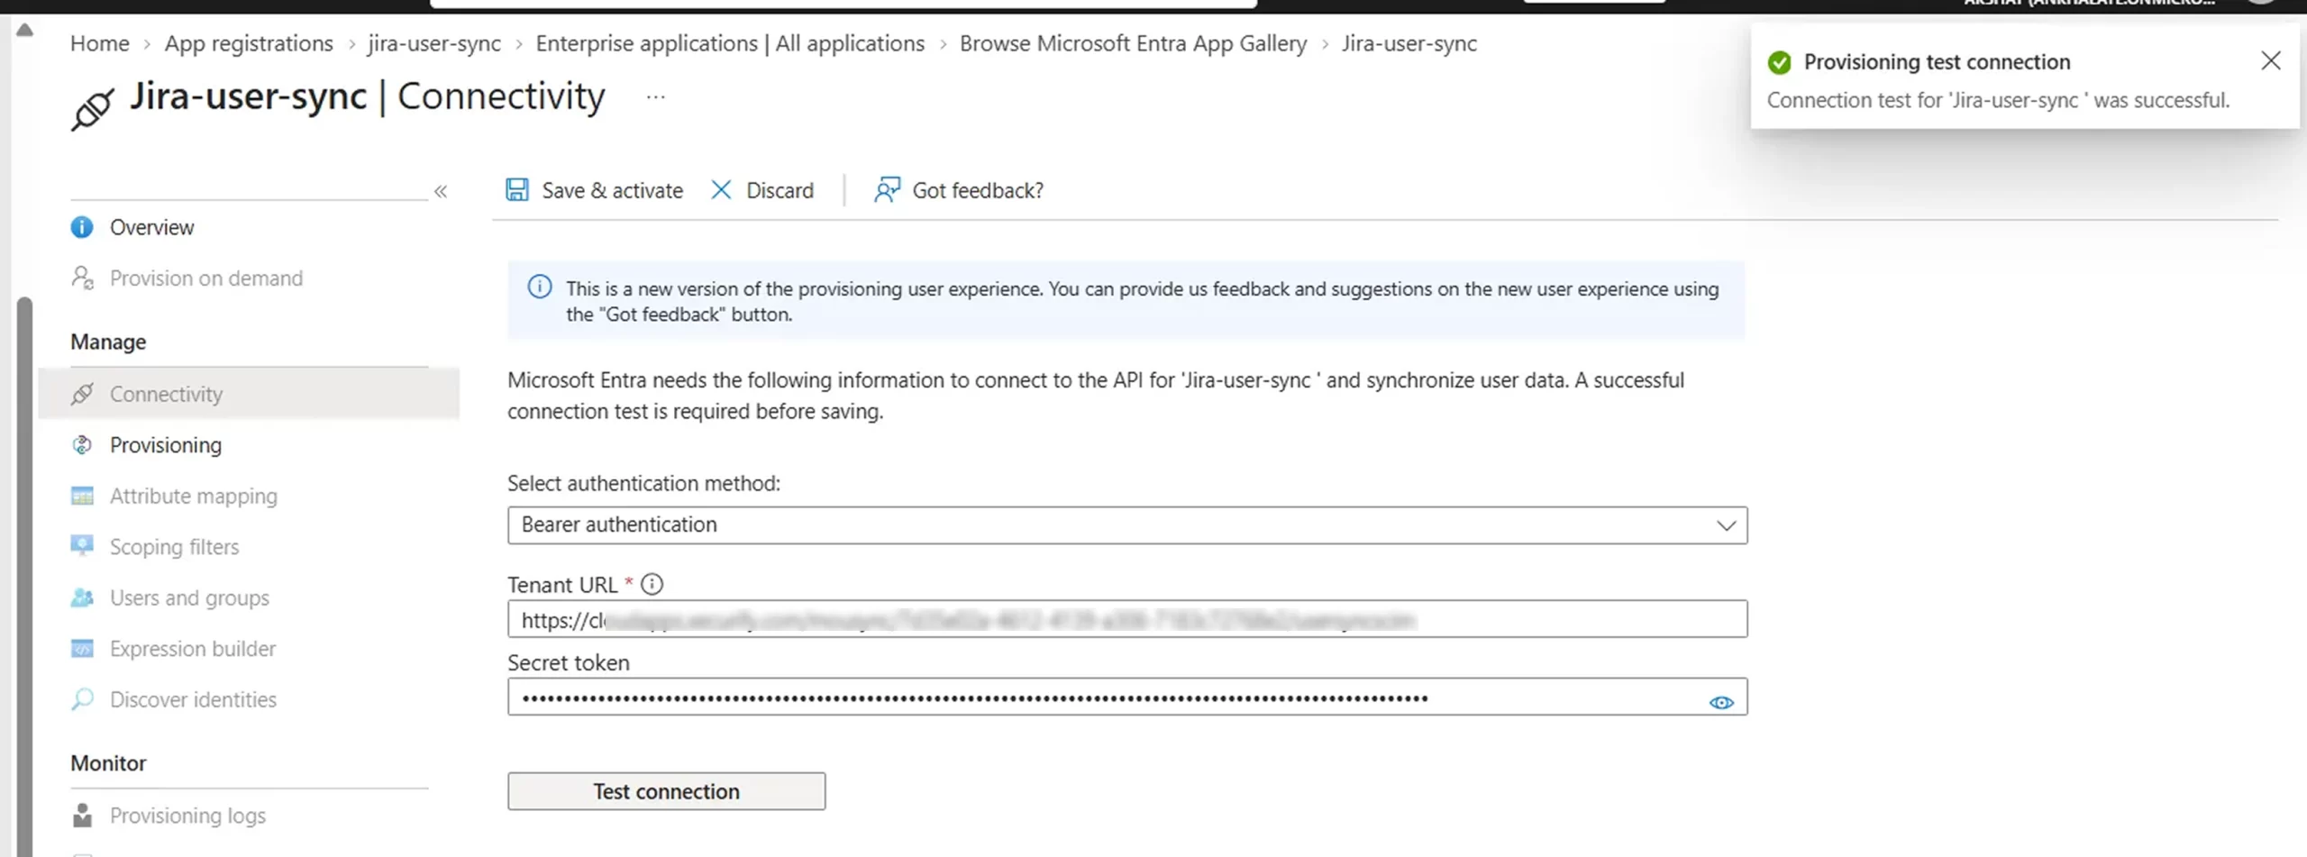Dismiss the Provisioning test connection notification
Viewport: 2307px width, 857px height.
click(x=2271, y=60)
